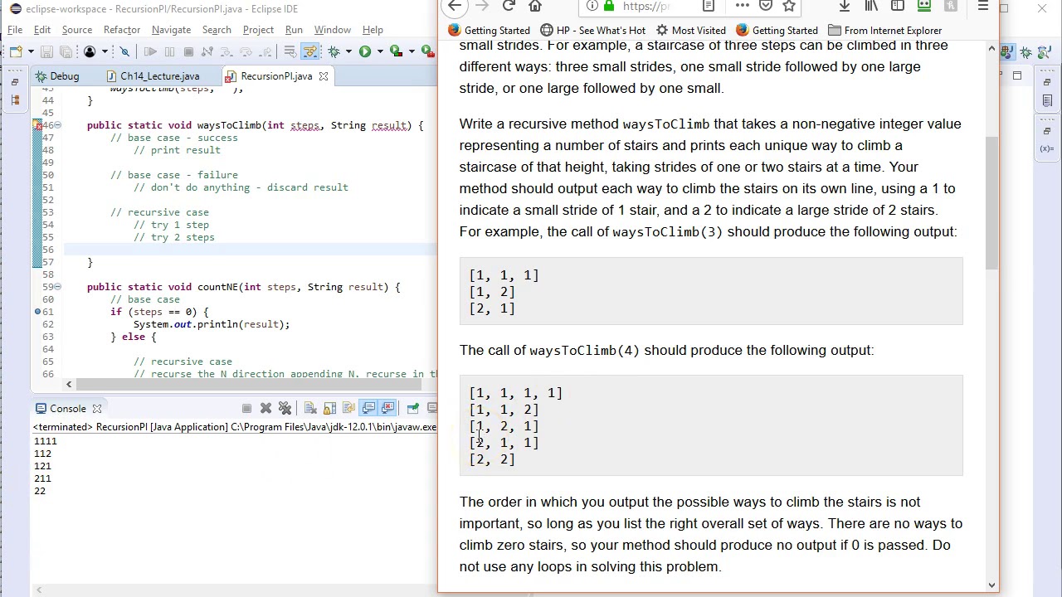Click the Skip All Breakpoints icon
The width and height of the screenshot is (1062, 597).
(x=124, y=51)
